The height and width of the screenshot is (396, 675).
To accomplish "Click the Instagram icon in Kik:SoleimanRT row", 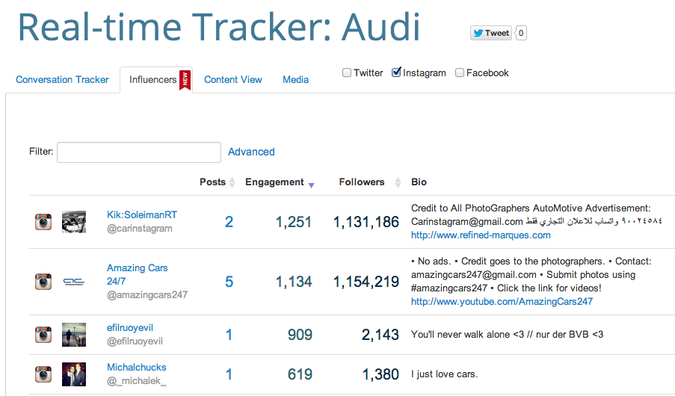I will [x=43, y=222].
